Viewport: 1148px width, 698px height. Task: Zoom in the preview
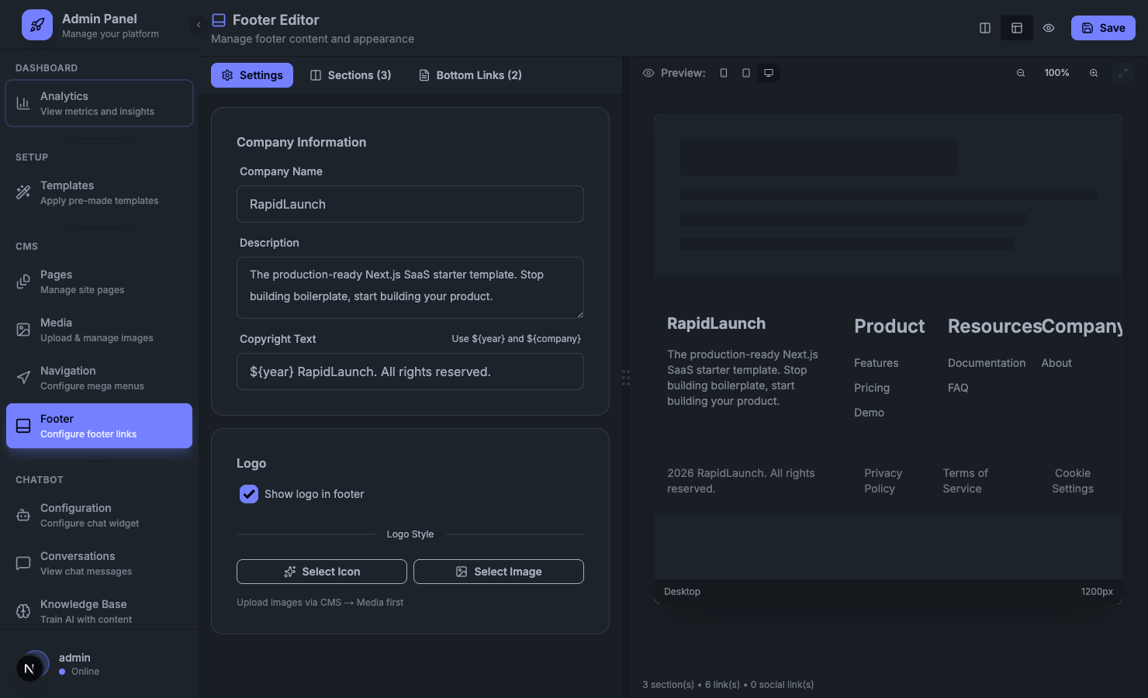1094,73
